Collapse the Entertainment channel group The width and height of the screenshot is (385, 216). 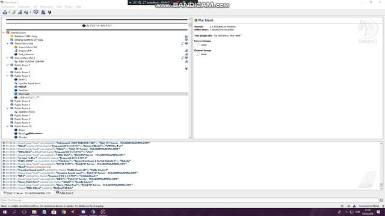4,32
